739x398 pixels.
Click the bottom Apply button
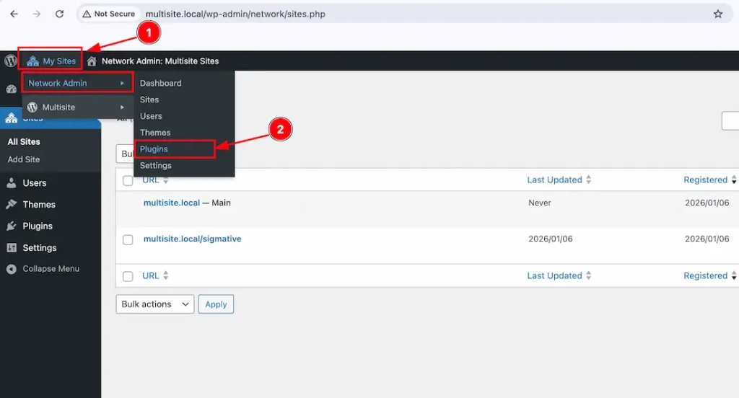coord(216,304)
